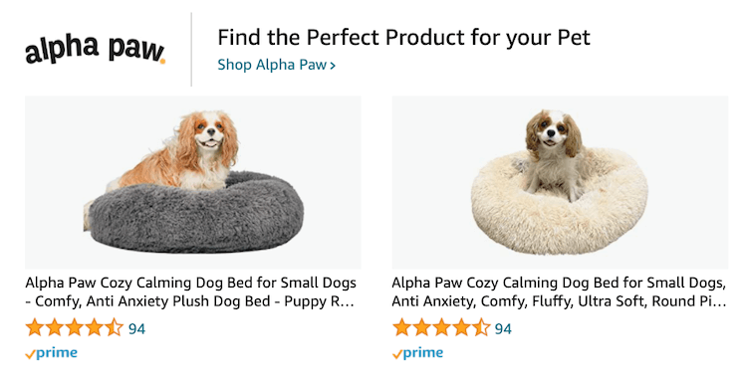Open the Fluffy Ultra Soft Round bed title
747x382 pixels.
pos(559,292)
